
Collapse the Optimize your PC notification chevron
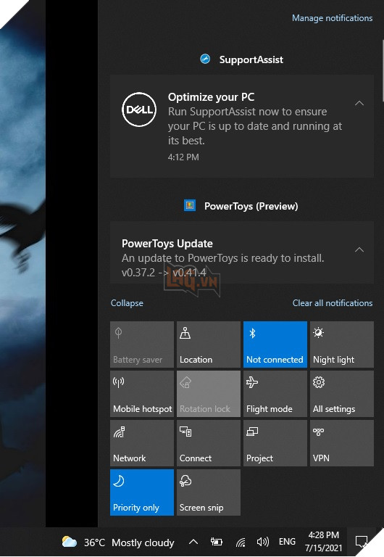[359, 104]
